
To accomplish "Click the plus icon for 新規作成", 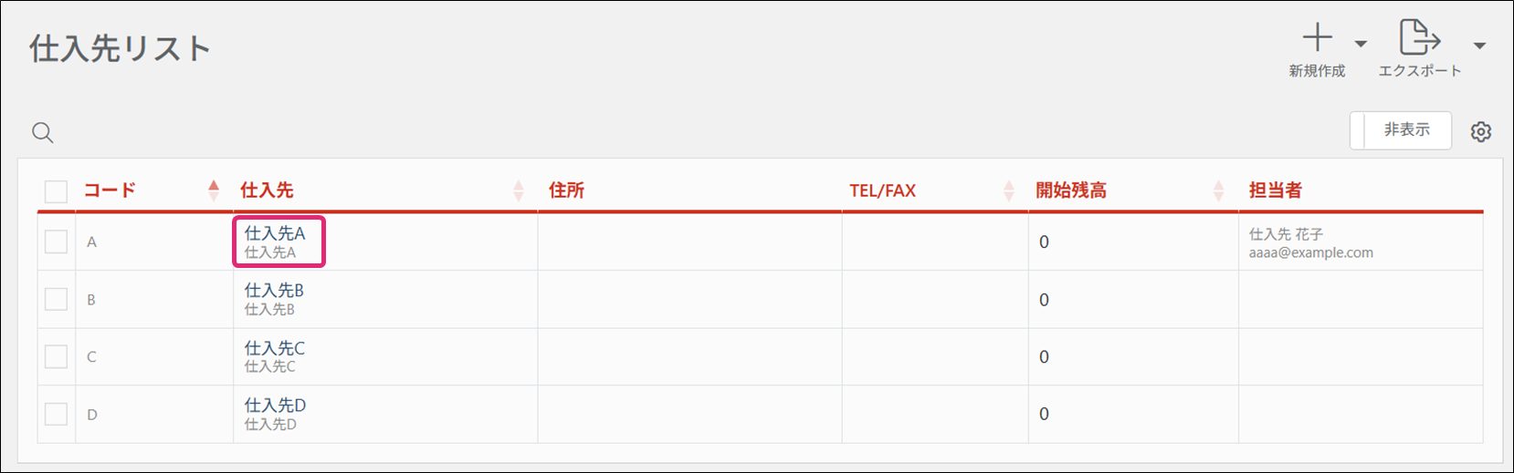I will pos(1317,38).
